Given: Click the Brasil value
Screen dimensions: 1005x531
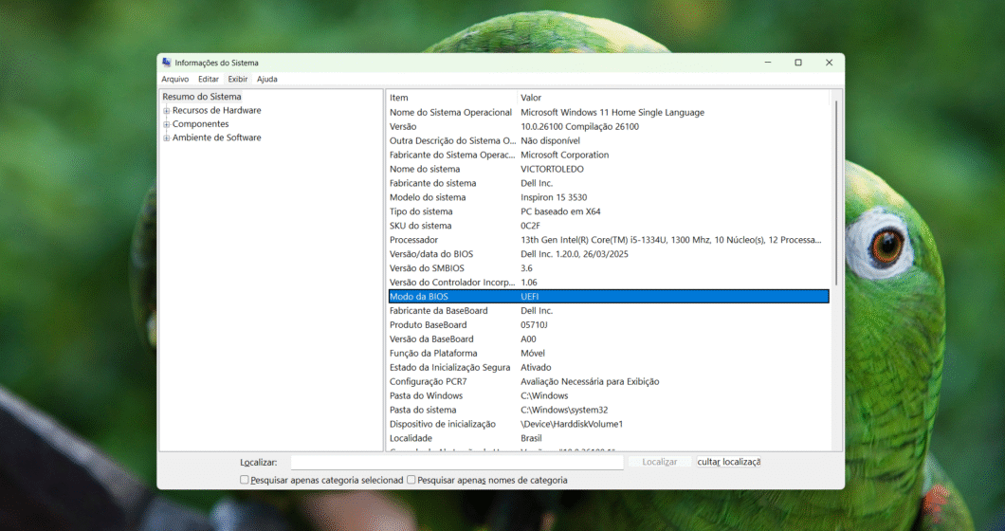Looking at the screenshot, I should [x=531, y=438].
